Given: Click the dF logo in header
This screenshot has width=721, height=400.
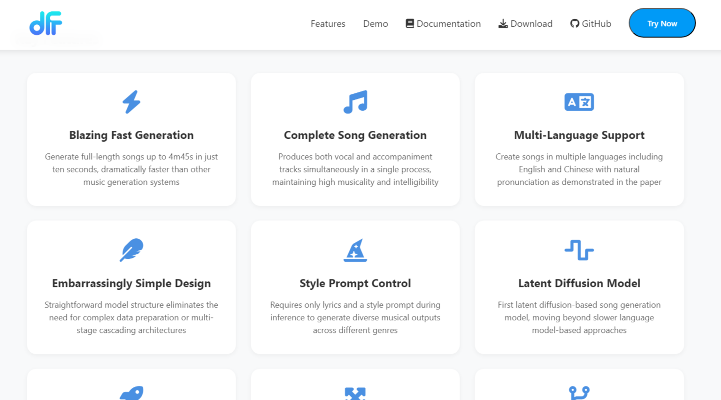Looking at the screenshot, I should click(46, 23).
